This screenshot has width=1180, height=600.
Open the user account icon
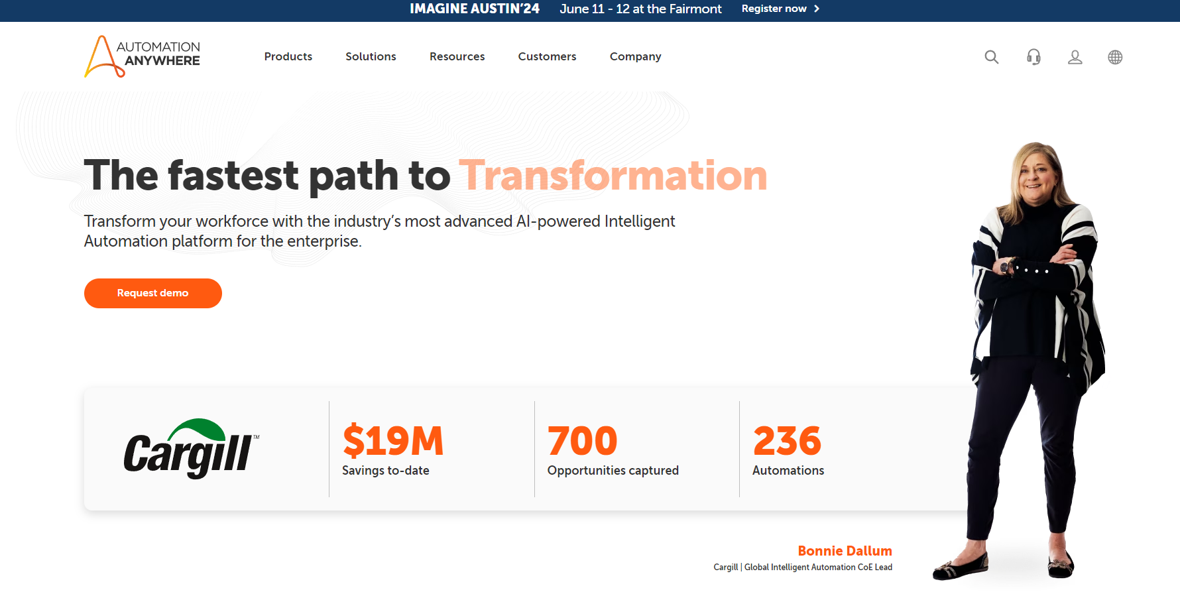1075,57
